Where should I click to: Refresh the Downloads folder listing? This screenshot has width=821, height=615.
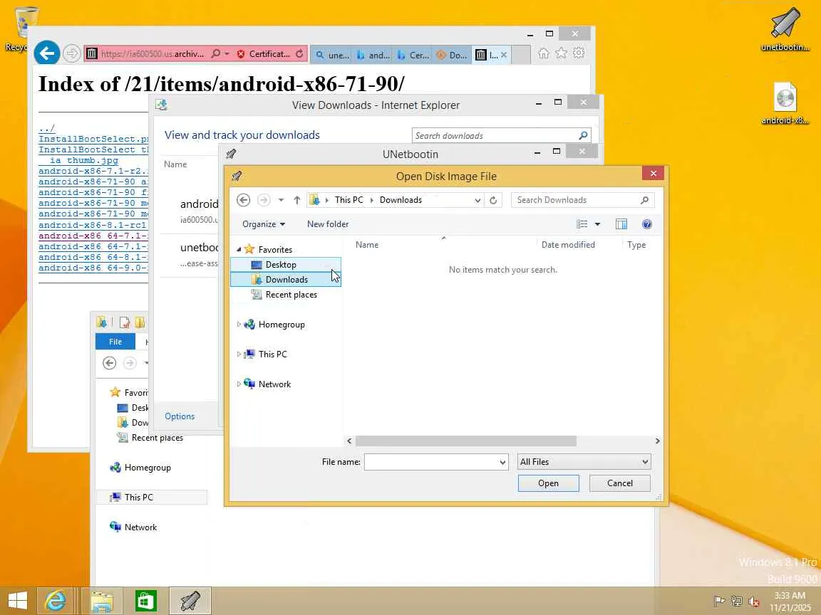493,200
